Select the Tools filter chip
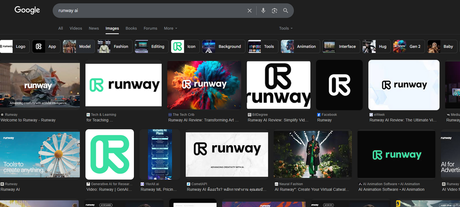Screen dimensions: 460x207 pos(263,46)
